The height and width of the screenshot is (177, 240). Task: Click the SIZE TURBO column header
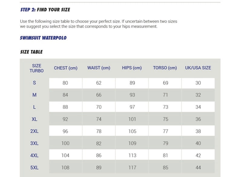pos(37,68)
